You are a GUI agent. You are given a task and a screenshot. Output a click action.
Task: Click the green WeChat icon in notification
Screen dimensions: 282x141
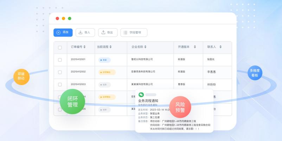pyautogui.click(x=141, y=95)
